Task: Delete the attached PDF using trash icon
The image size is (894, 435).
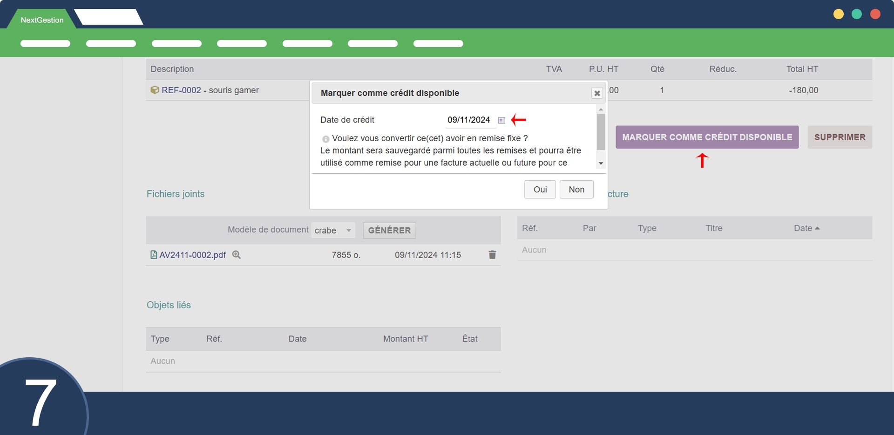Action: (492, 255)
